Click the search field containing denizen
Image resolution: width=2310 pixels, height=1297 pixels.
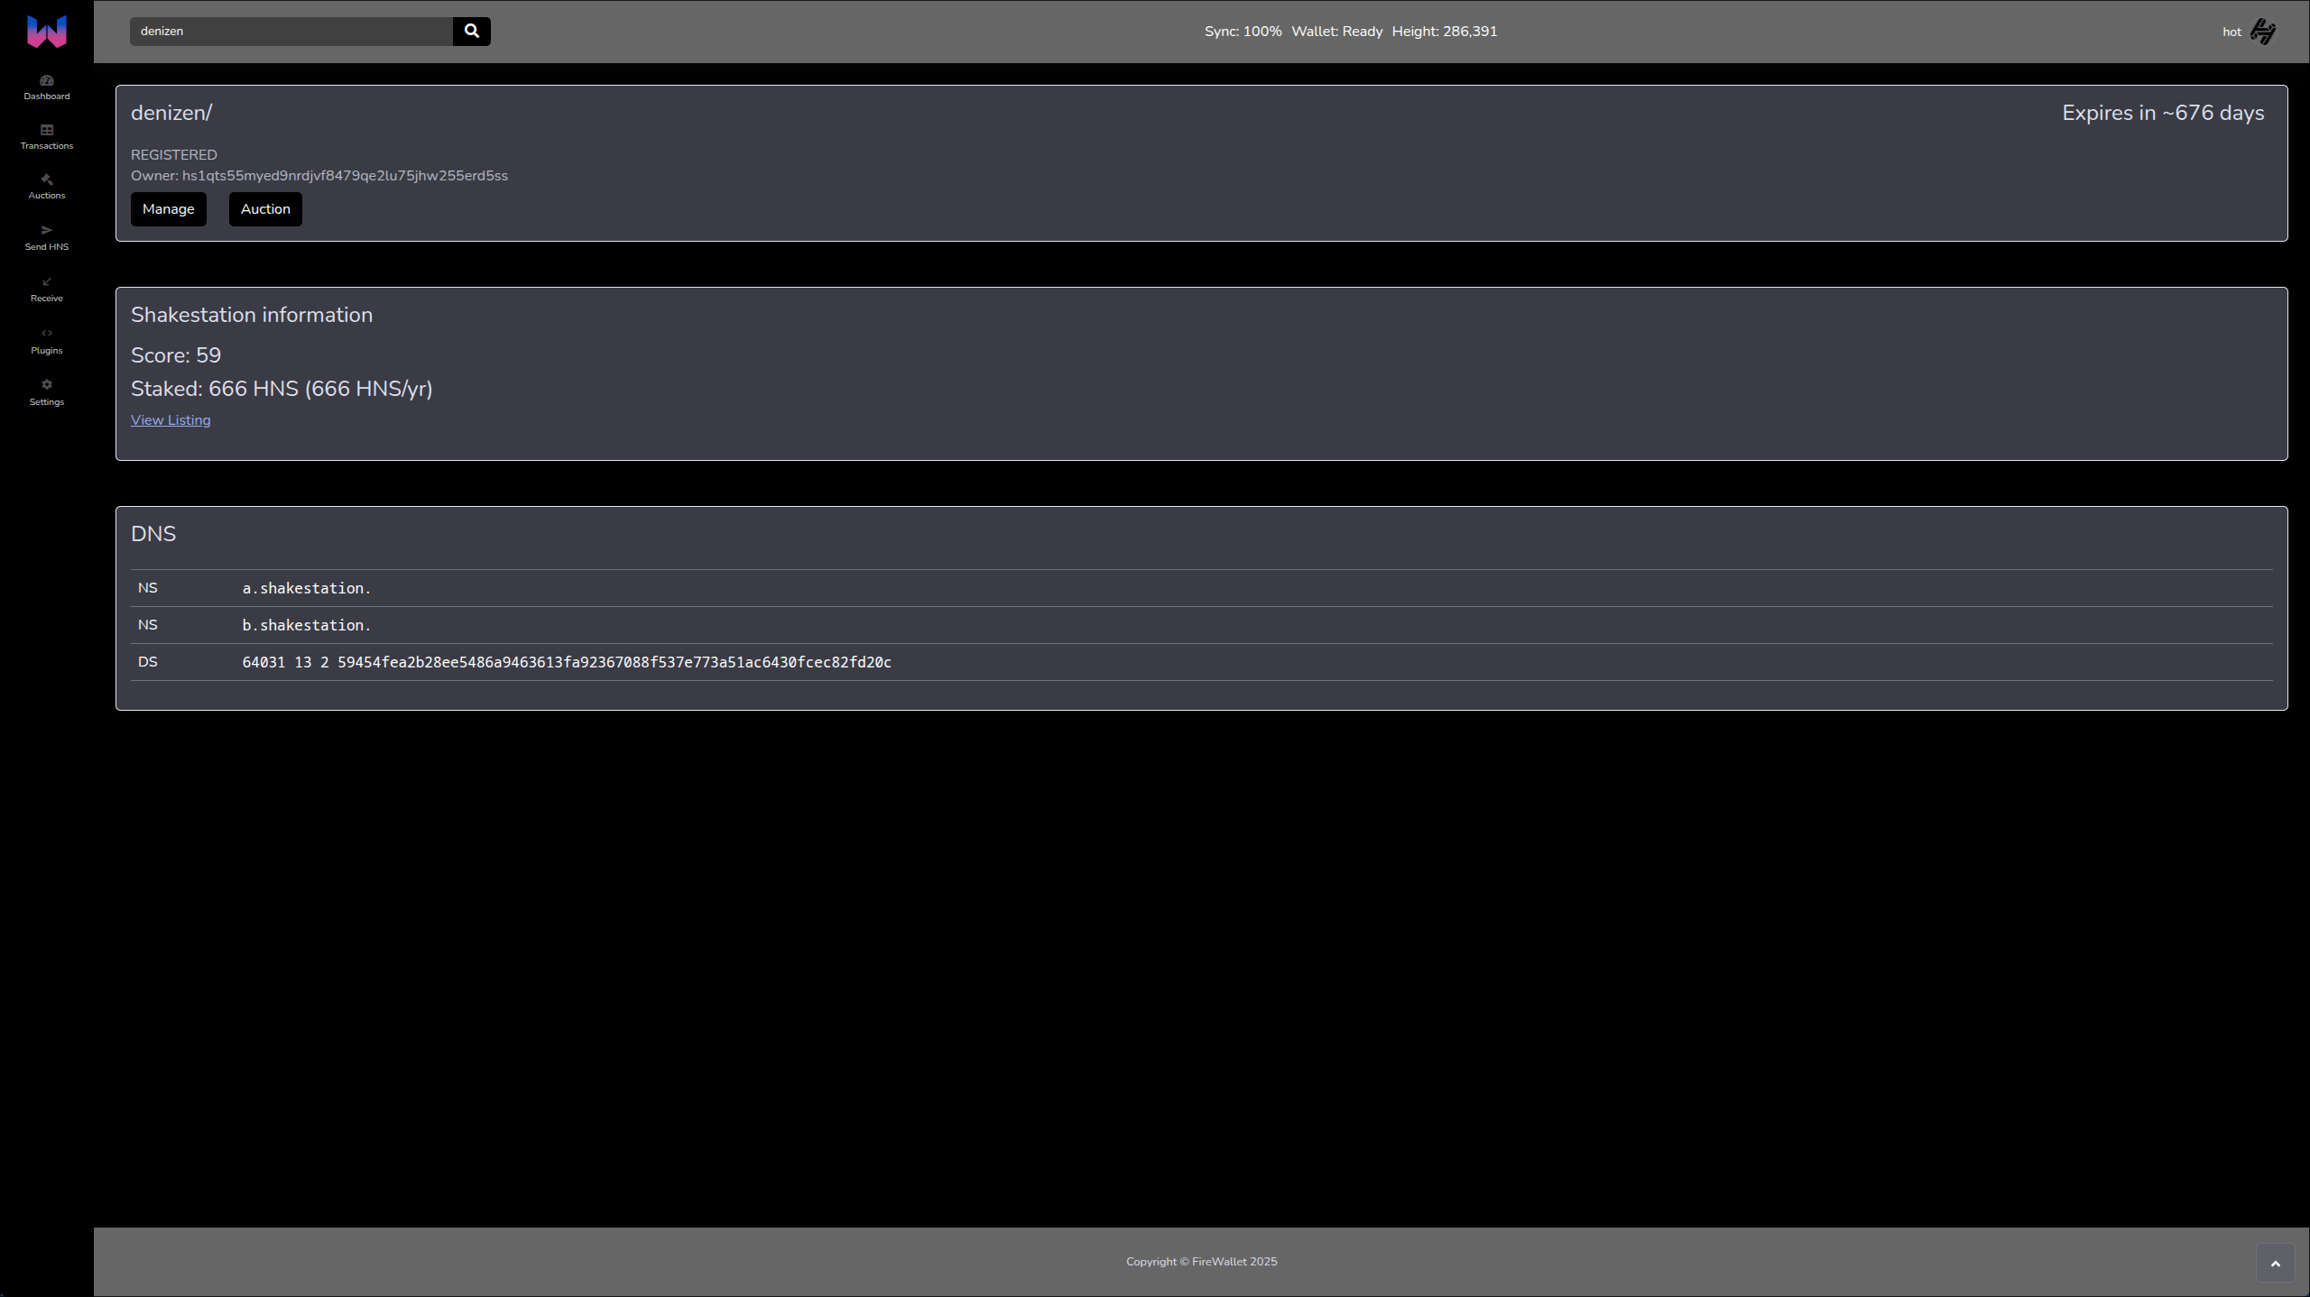(x=289, y=31)
